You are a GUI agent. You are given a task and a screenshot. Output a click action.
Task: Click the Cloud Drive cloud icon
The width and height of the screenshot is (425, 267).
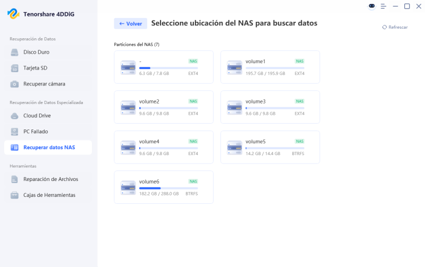click(15, 116)
